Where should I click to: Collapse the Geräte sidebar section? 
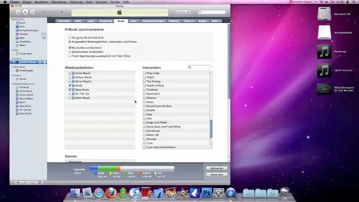pos(12,58)
